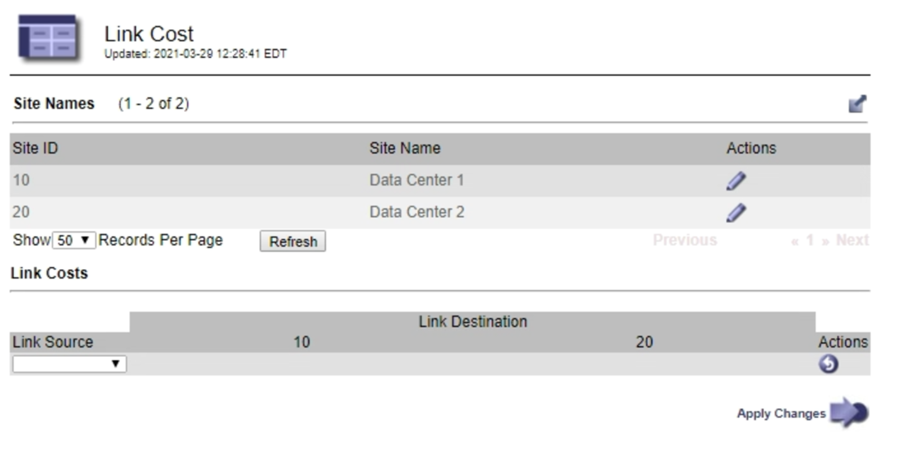Edit the Data Center 1 site name
The width and height of the screenshot is (902, 461).
pyautogui.click(x=736, y=181)
